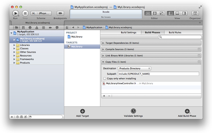Delete the Compile Sources phase
The height and width of the screenshot is (133, 212).
pos(199,49)
